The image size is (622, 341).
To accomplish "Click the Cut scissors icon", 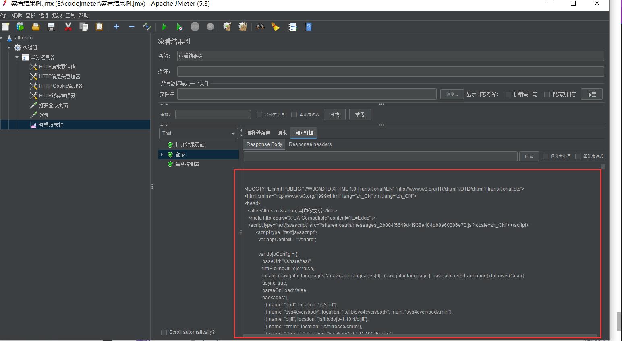I will 68,27.
